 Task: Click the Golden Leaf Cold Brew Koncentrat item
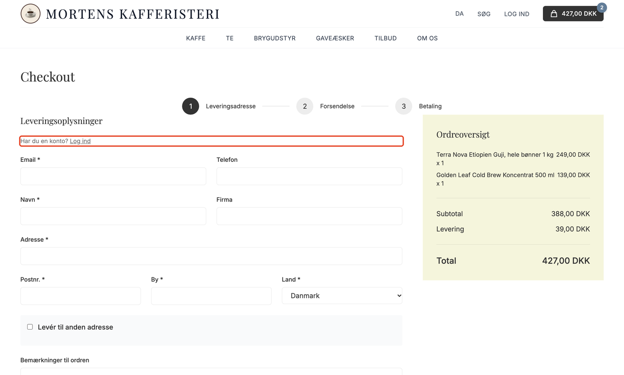point(495,179)
